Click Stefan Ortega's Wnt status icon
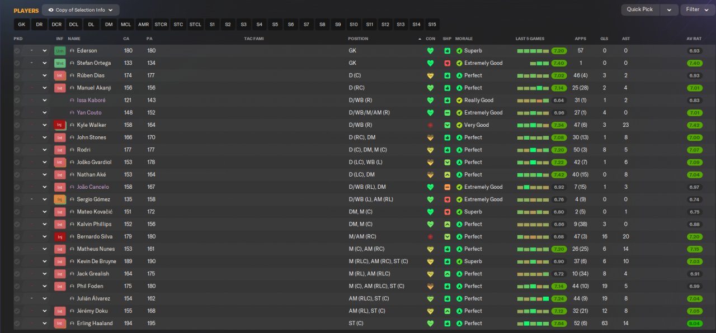Screen dimensions: 716x333 pyautogui.click(x=60, y=63)
